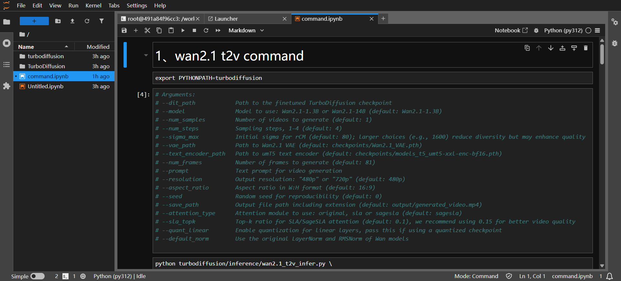Click the export PYTHONPATH cell input
Screen dimensions: 621x281
[372, 78]
